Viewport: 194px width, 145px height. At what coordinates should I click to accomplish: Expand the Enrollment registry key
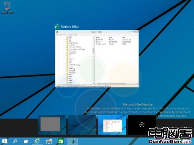65,45
